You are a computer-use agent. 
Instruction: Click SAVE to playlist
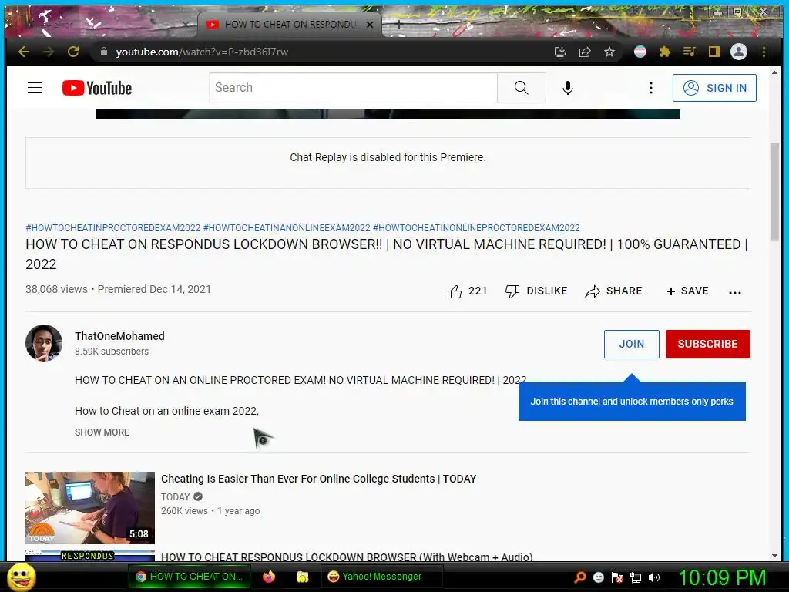[684, 291]
